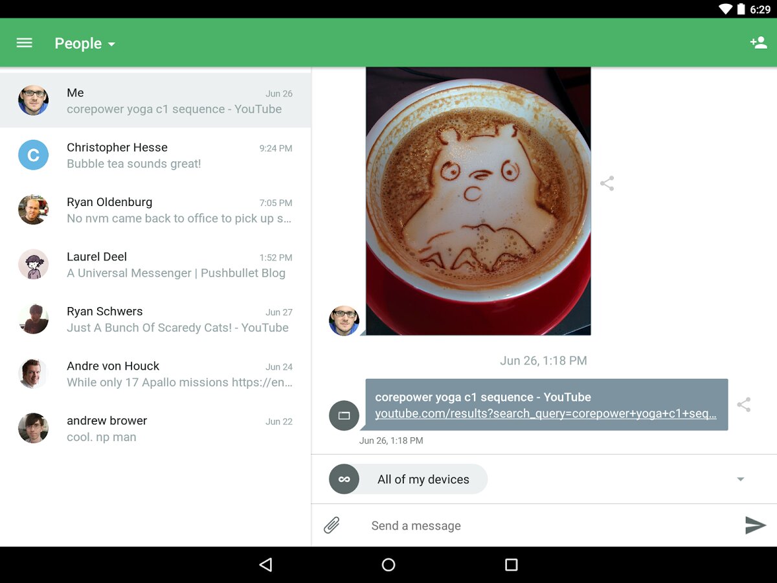Tap the Wi-Fi status icon
Viewport: 777px width, 583px height.
tap(725, 9)
